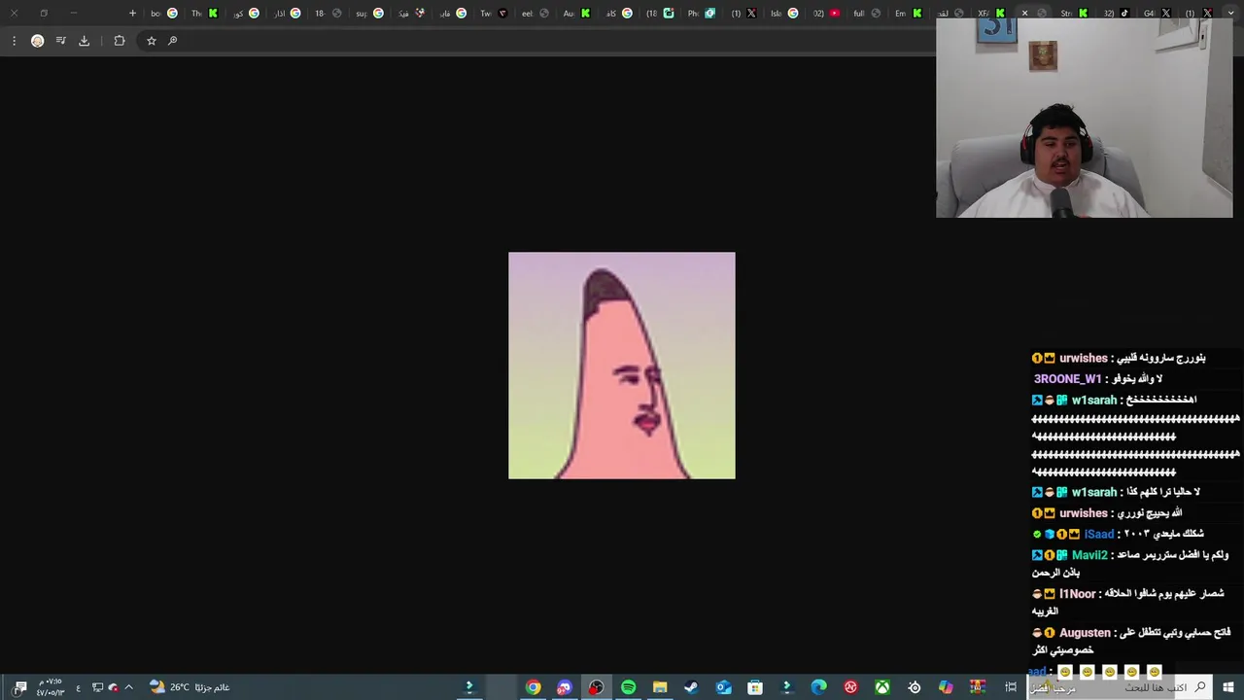Open weather widget showing 26°C
The image size is (1244, 700).
[190, 687]
